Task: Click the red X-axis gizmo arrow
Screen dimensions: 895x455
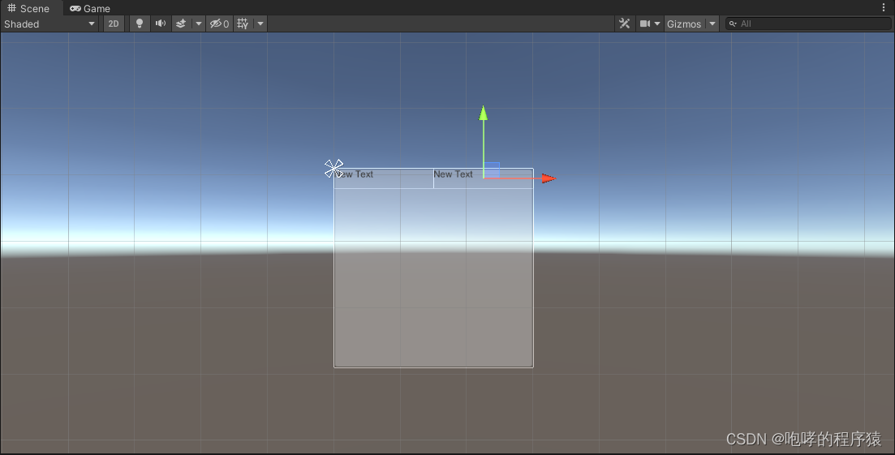Action: 549,178
